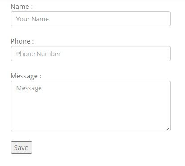Screen dimensions: 185x166
Task: Place cursor in the name textbox
Action: 91,19
